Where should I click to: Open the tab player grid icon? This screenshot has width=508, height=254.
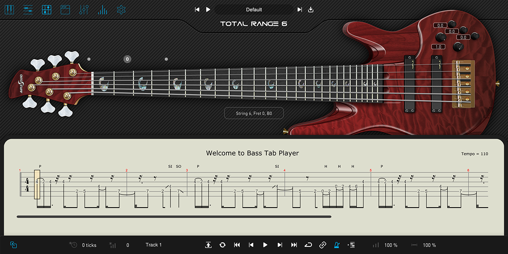pos(46,10)
